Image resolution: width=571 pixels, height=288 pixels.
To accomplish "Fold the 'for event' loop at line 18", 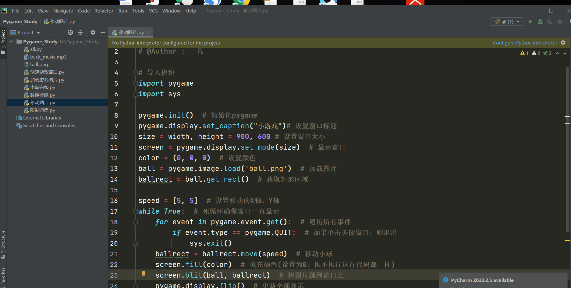I will click(x=135, y=222).
